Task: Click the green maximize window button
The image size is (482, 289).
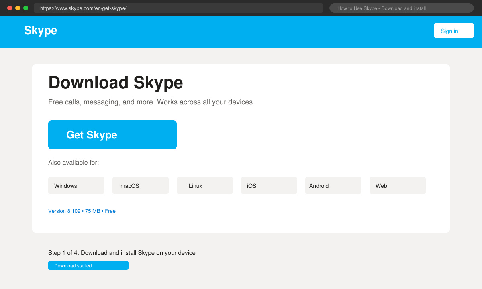Action: 26,8
